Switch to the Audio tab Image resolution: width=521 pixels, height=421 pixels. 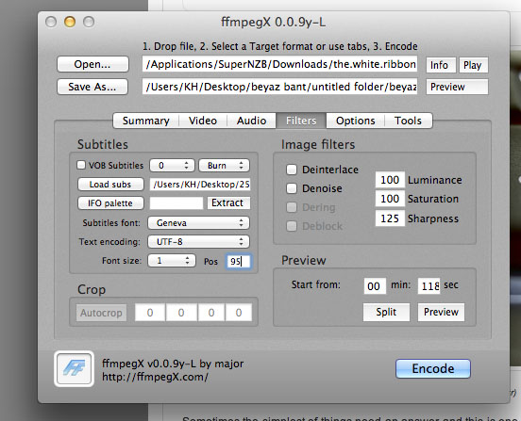pyautogui.click(x=251, y=121)
